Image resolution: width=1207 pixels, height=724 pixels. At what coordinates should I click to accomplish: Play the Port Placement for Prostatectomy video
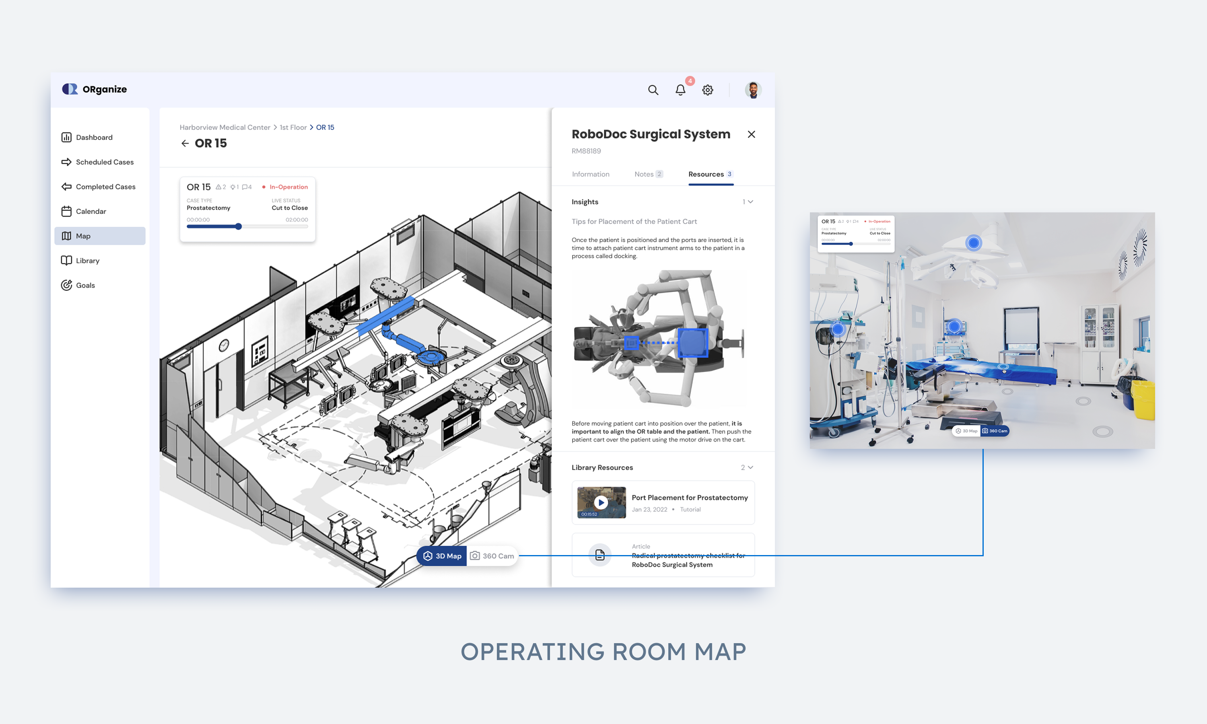click(x=601, y=502)
